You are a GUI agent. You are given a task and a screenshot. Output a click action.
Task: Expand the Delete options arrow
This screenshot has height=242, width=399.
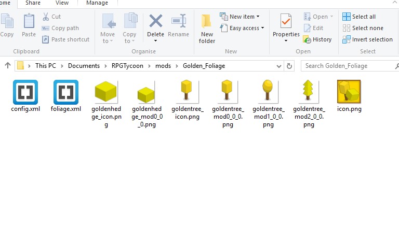[155, 40]
